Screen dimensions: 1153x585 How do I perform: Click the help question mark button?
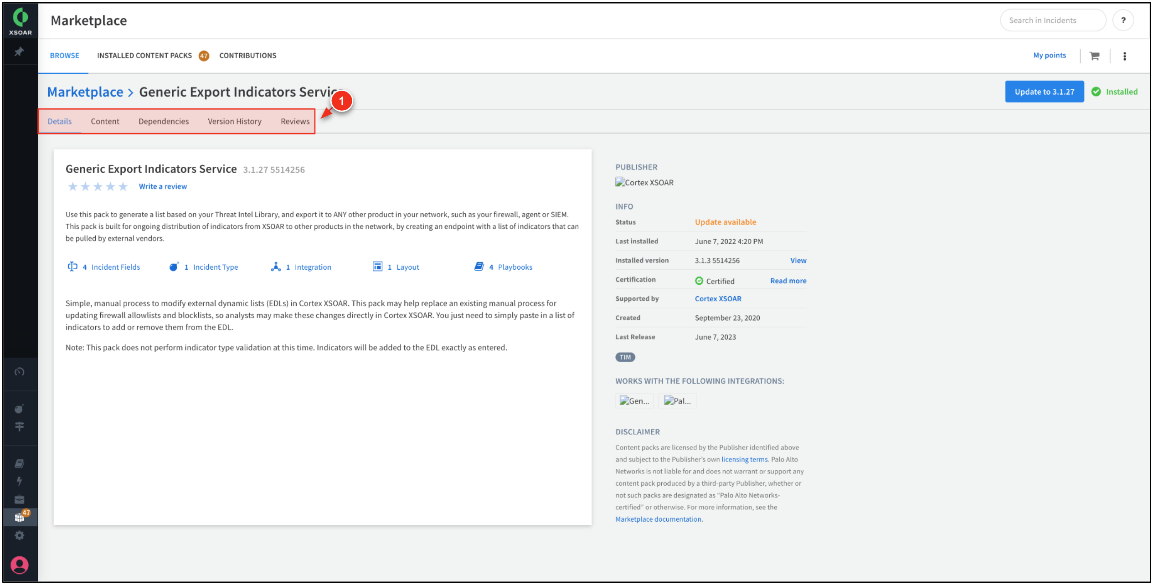[1123, 21]
